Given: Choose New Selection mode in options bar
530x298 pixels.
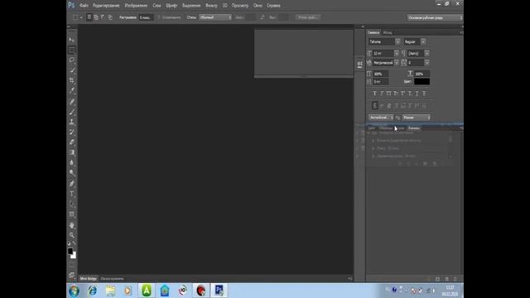Looking at the screenshot, I should (x=89, y=17).
